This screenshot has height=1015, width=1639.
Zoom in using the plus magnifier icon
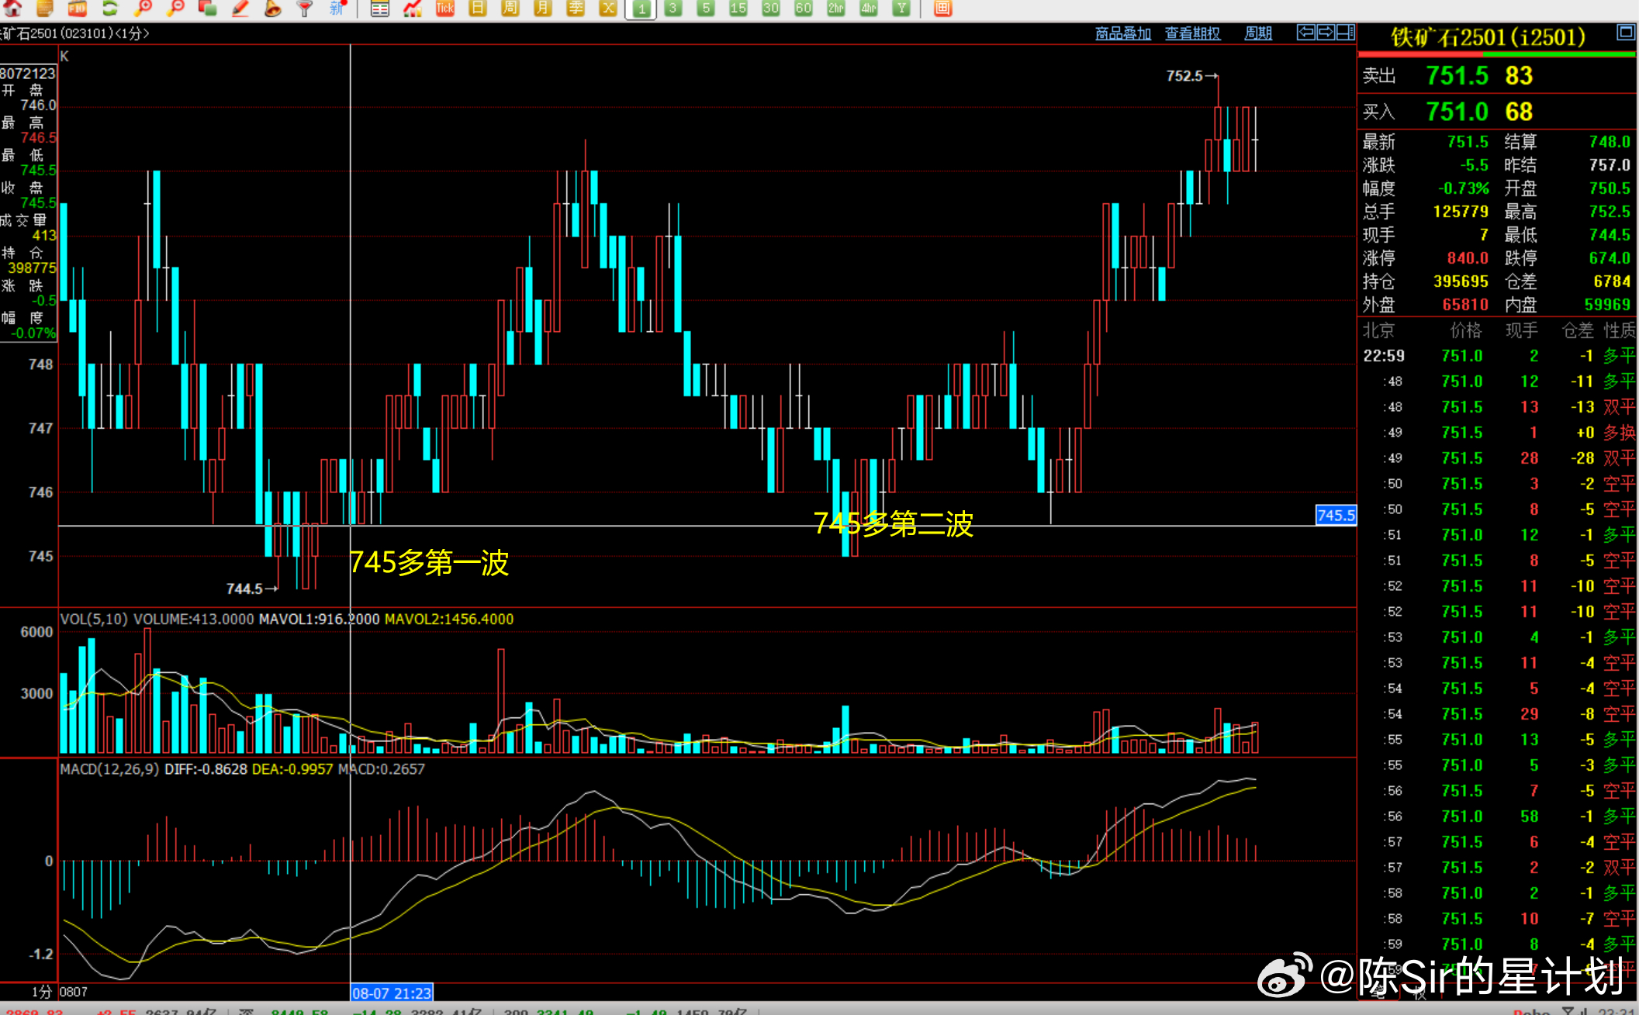pyautogui.click(x=143, y=8)
